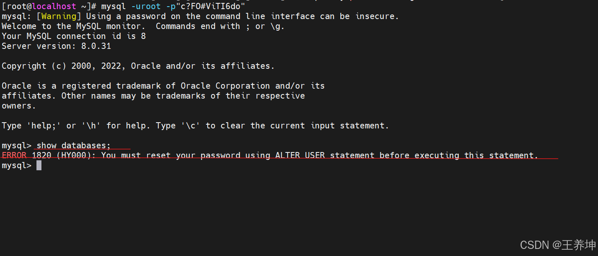Click "Server version: 8.0.31" line

click(56, 46)
